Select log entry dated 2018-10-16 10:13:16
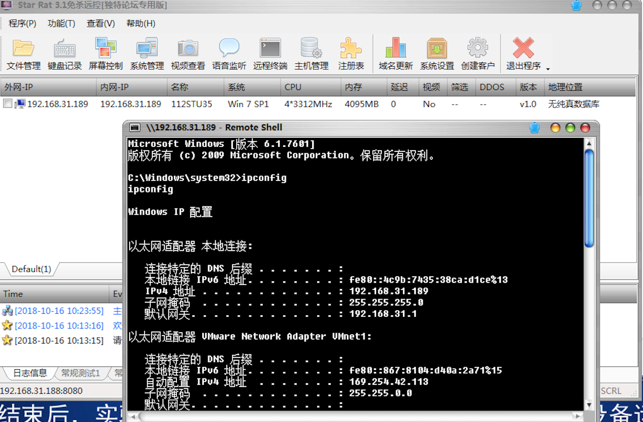 point(59,326)
